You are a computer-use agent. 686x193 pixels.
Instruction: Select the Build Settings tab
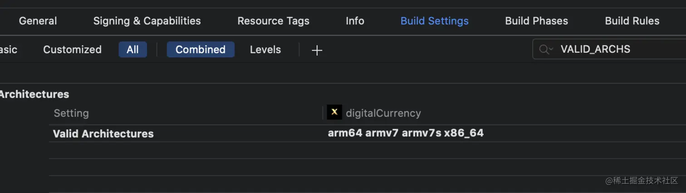pyautogui.click(x=435, y=21)
